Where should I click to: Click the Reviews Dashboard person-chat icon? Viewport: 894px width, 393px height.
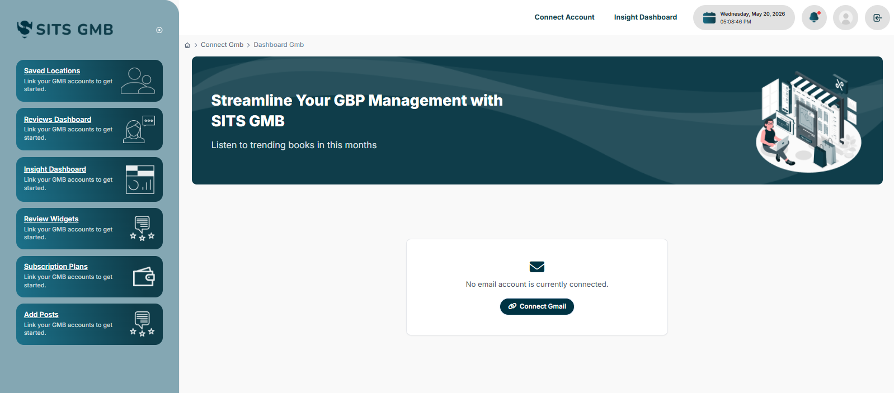point(139,130)
